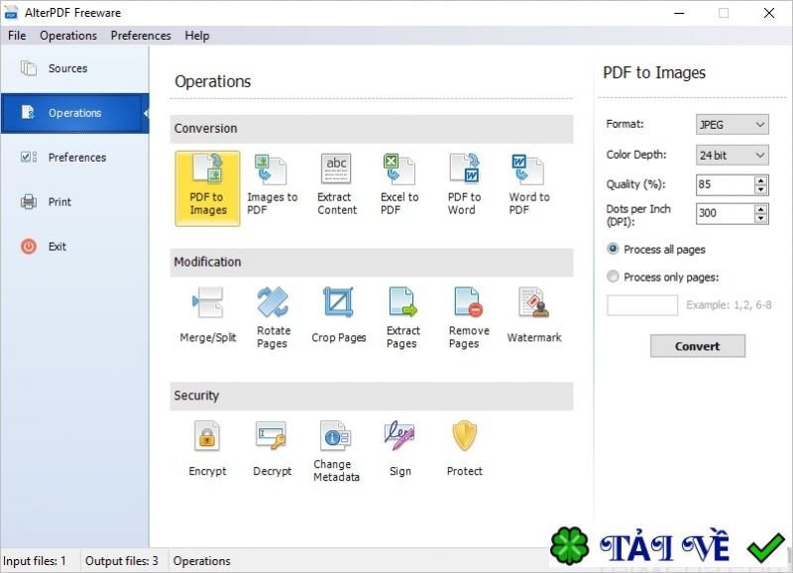
Task: Open the Change Metadata tool
Action: point(336,452)
